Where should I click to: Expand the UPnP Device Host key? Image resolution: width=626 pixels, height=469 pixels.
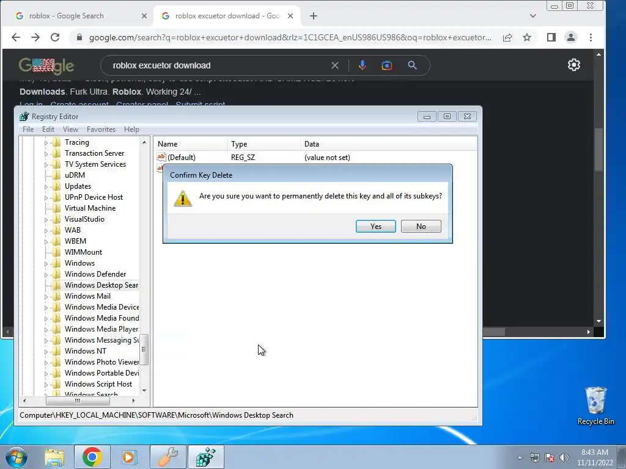pos(46,198)
